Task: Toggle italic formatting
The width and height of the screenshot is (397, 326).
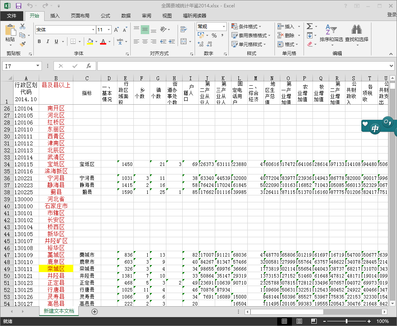Action: pyautogui.click(x=48, y=42)
